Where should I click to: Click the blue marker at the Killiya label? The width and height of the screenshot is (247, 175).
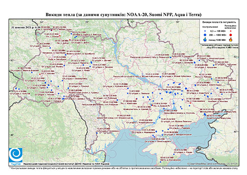pyautogui.click(x=97, y=133)
